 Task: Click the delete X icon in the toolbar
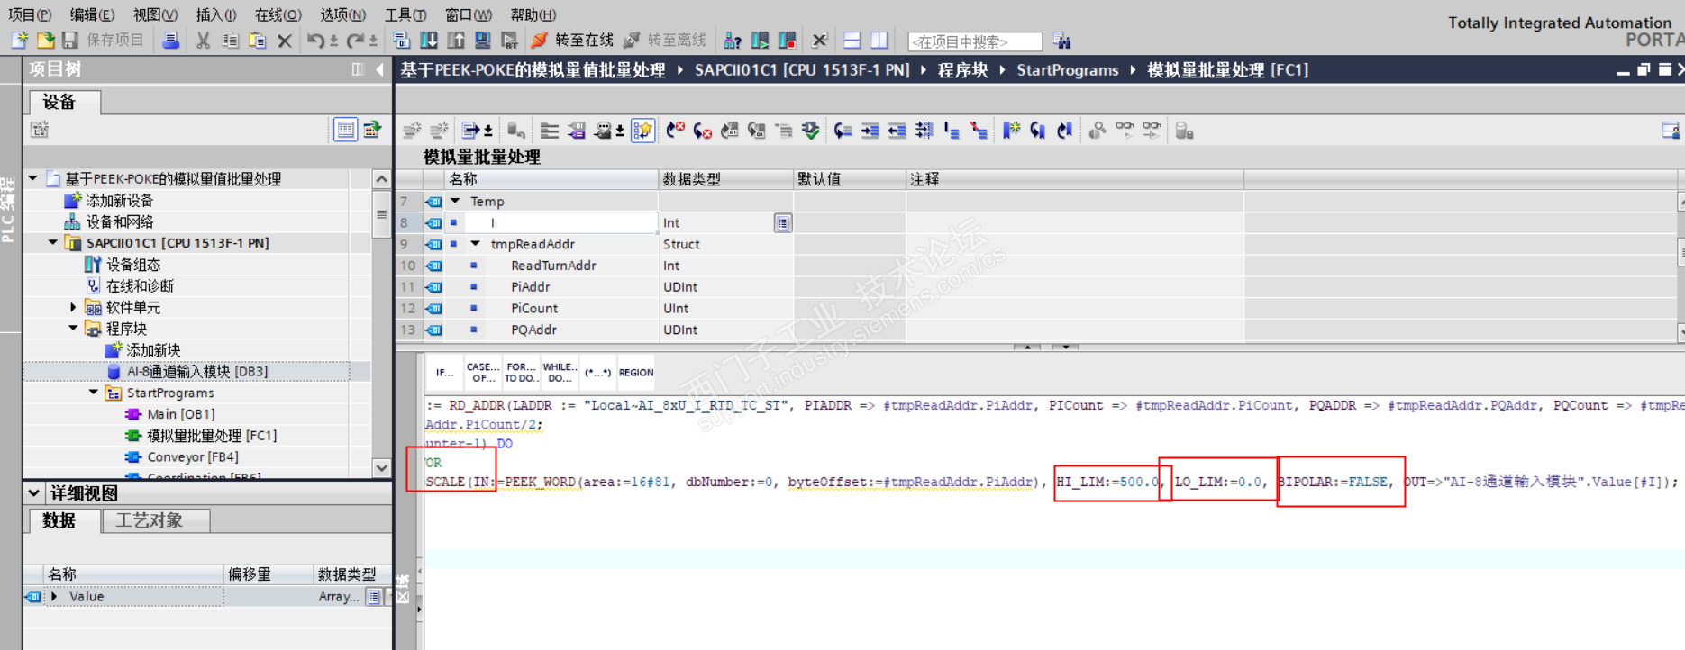[x=285, y=41]
